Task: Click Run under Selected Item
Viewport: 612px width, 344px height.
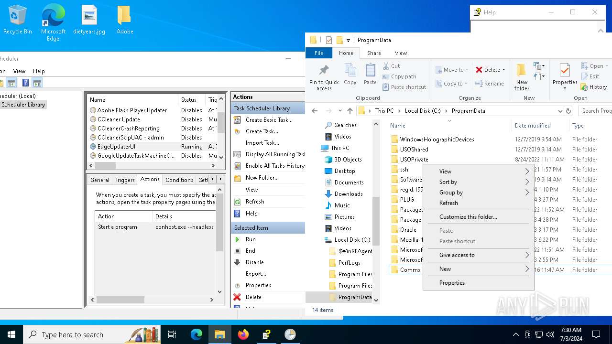Action: (x=251, y=239)
